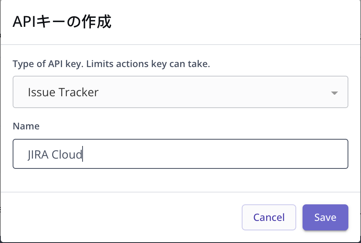
Task: Click the "APIキーの作成" dialog title
Action: click(x=62, y=22)
